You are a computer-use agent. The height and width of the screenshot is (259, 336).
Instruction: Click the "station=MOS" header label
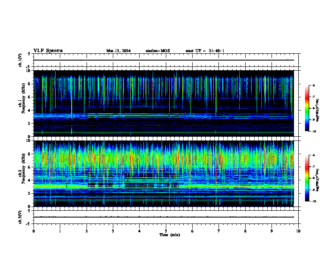158,51
